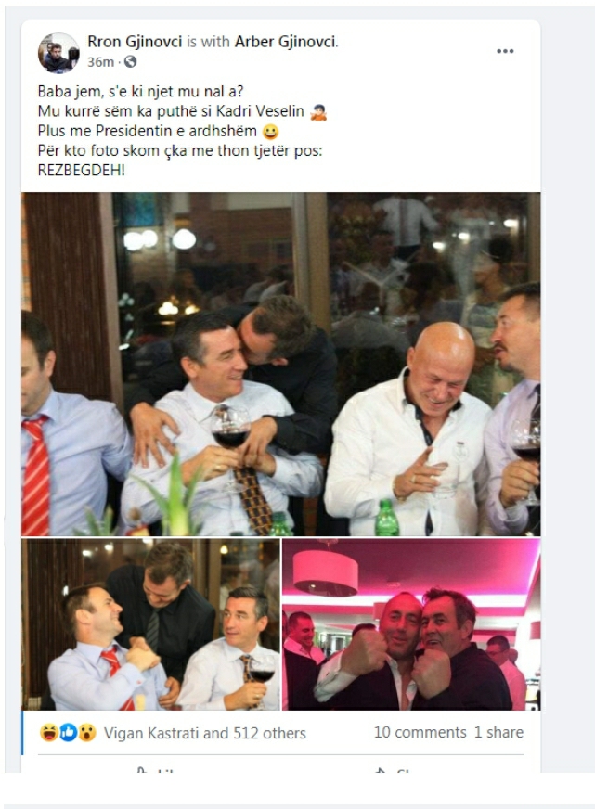The image size is (595, 809).
Task: Click the grinning emoji in post text
Action: (x=271, y=132)
